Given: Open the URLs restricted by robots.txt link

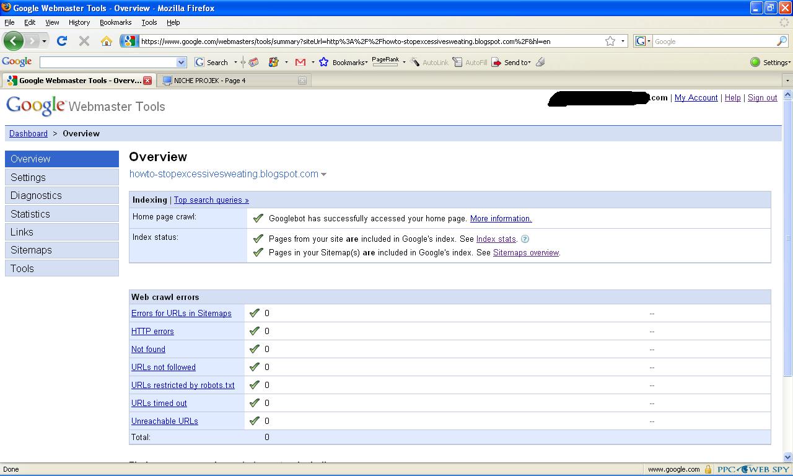Looking at the screenshot, I should pos(183,385).
